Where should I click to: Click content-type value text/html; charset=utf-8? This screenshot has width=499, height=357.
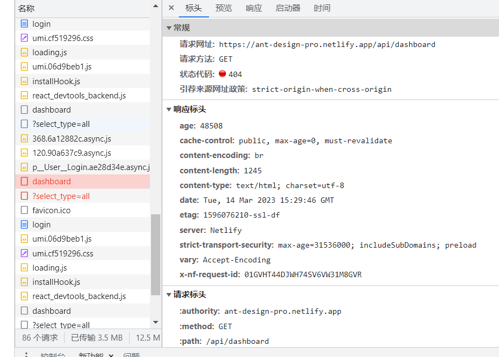pyautogui.click(x=290, y=185)
